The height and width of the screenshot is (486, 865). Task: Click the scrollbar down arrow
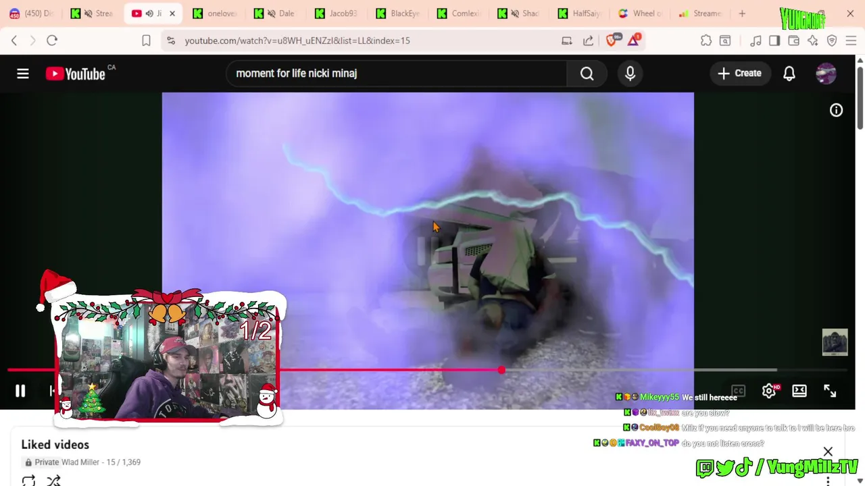860,481
